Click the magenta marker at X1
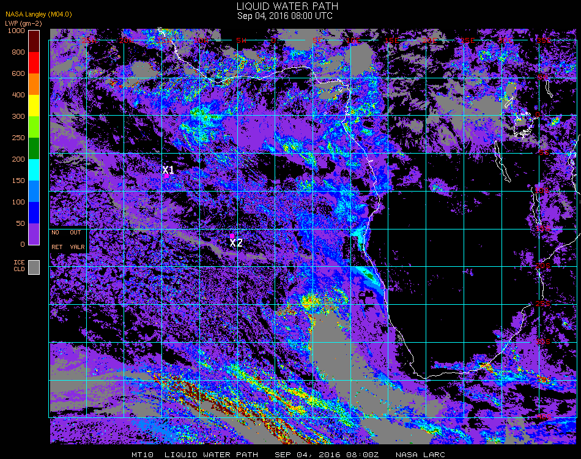Image resolution: width=581 pixels, height=459 pixels. (167, 176)
